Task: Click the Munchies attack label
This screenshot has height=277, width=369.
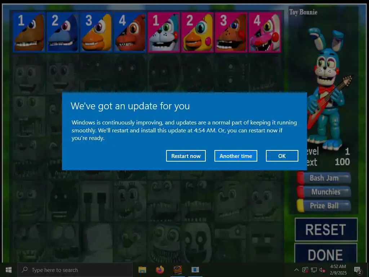Action: [x=324, y=192]
